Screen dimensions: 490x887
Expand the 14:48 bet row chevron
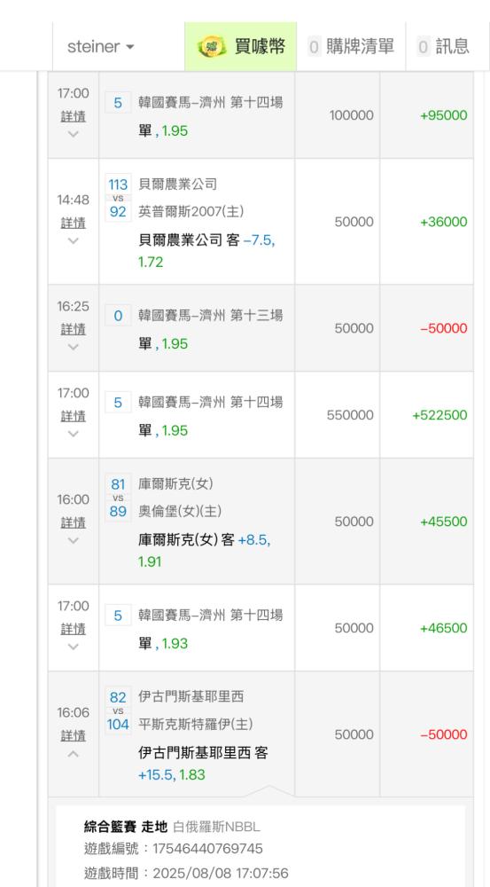coord(73,241)
